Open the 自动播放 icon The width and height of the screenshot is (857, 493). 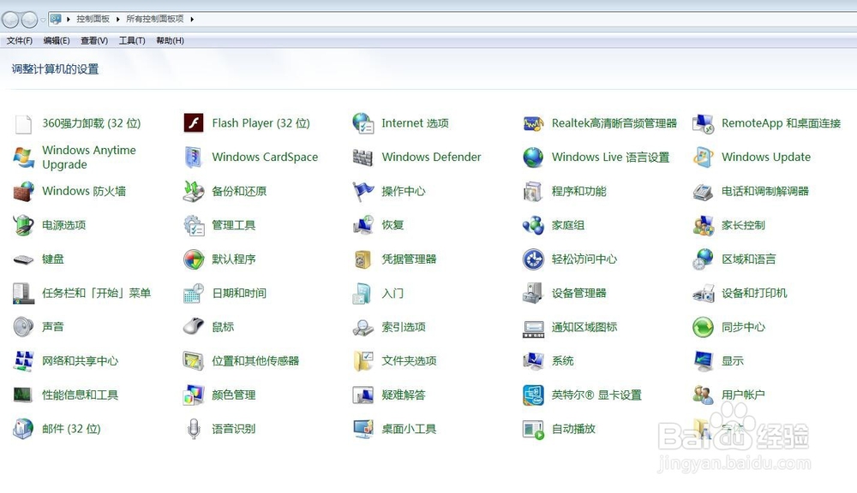coord(533,429)
